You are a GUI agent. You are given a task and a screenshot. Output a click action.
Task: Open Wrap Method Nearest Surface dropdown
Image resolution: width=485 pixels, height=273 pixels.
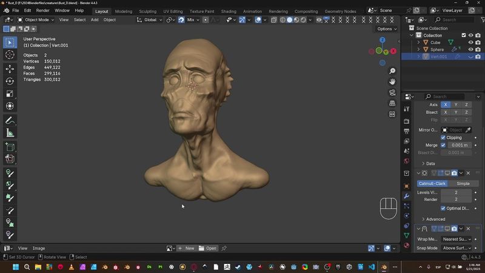457,239
